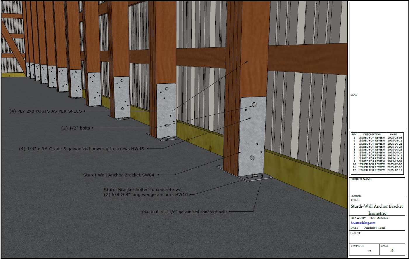Select page number 9 below the PAGE label
This screenshot has width=409, height=259.
coord(392,250)
